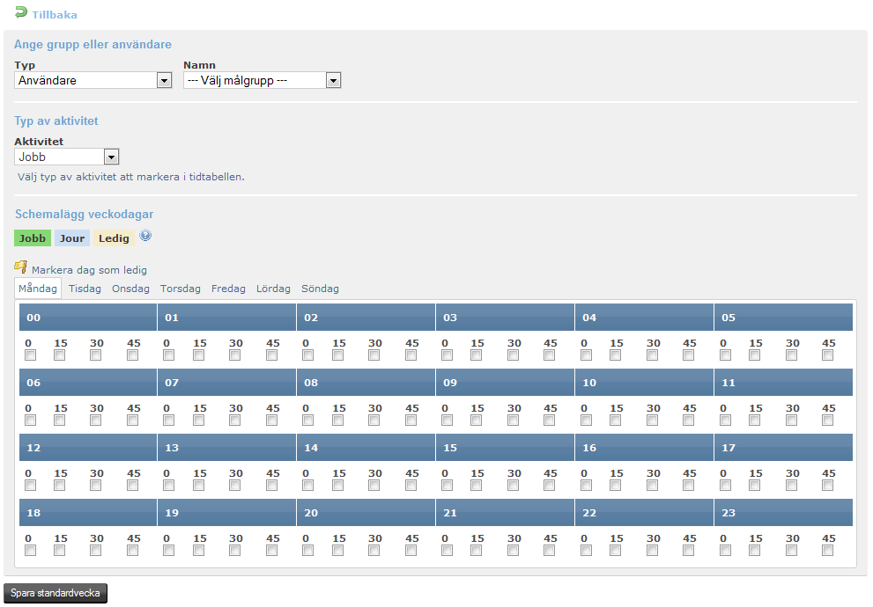This screenshot has width=873, height=607.
Task: Open the Aktivitet dropdown showing Jobb
Action: click(66, 157)
